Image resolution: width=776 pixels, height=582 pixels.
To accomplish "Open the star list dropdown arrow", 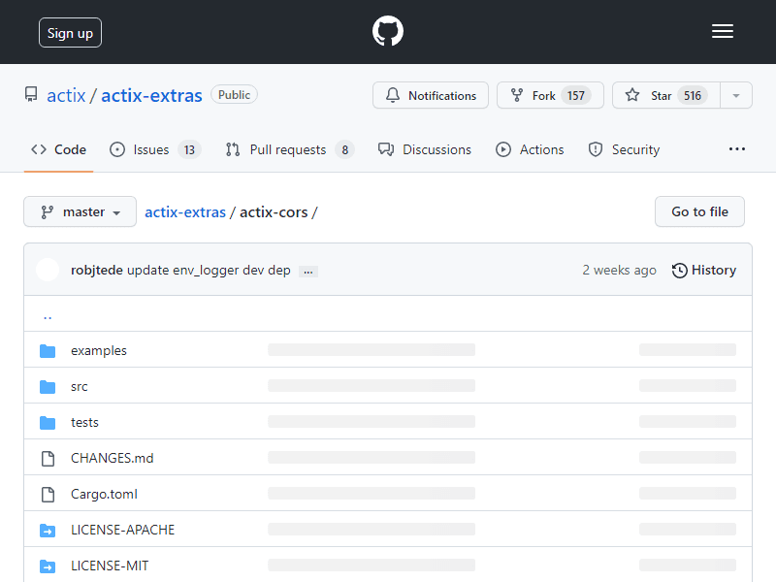I will click(736, 95).
